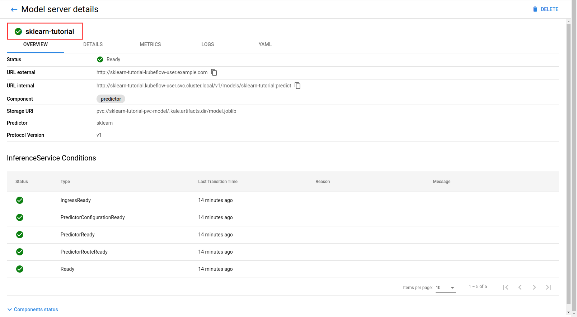Viewport: 577px width, 317px height.
Task: Click the PredictorConfigurationReady type cell
Action: pos(93,217)
